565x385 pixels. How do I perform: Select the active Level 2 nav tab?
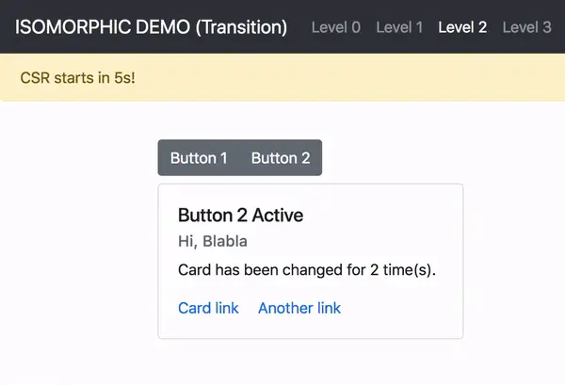[462, 27]
